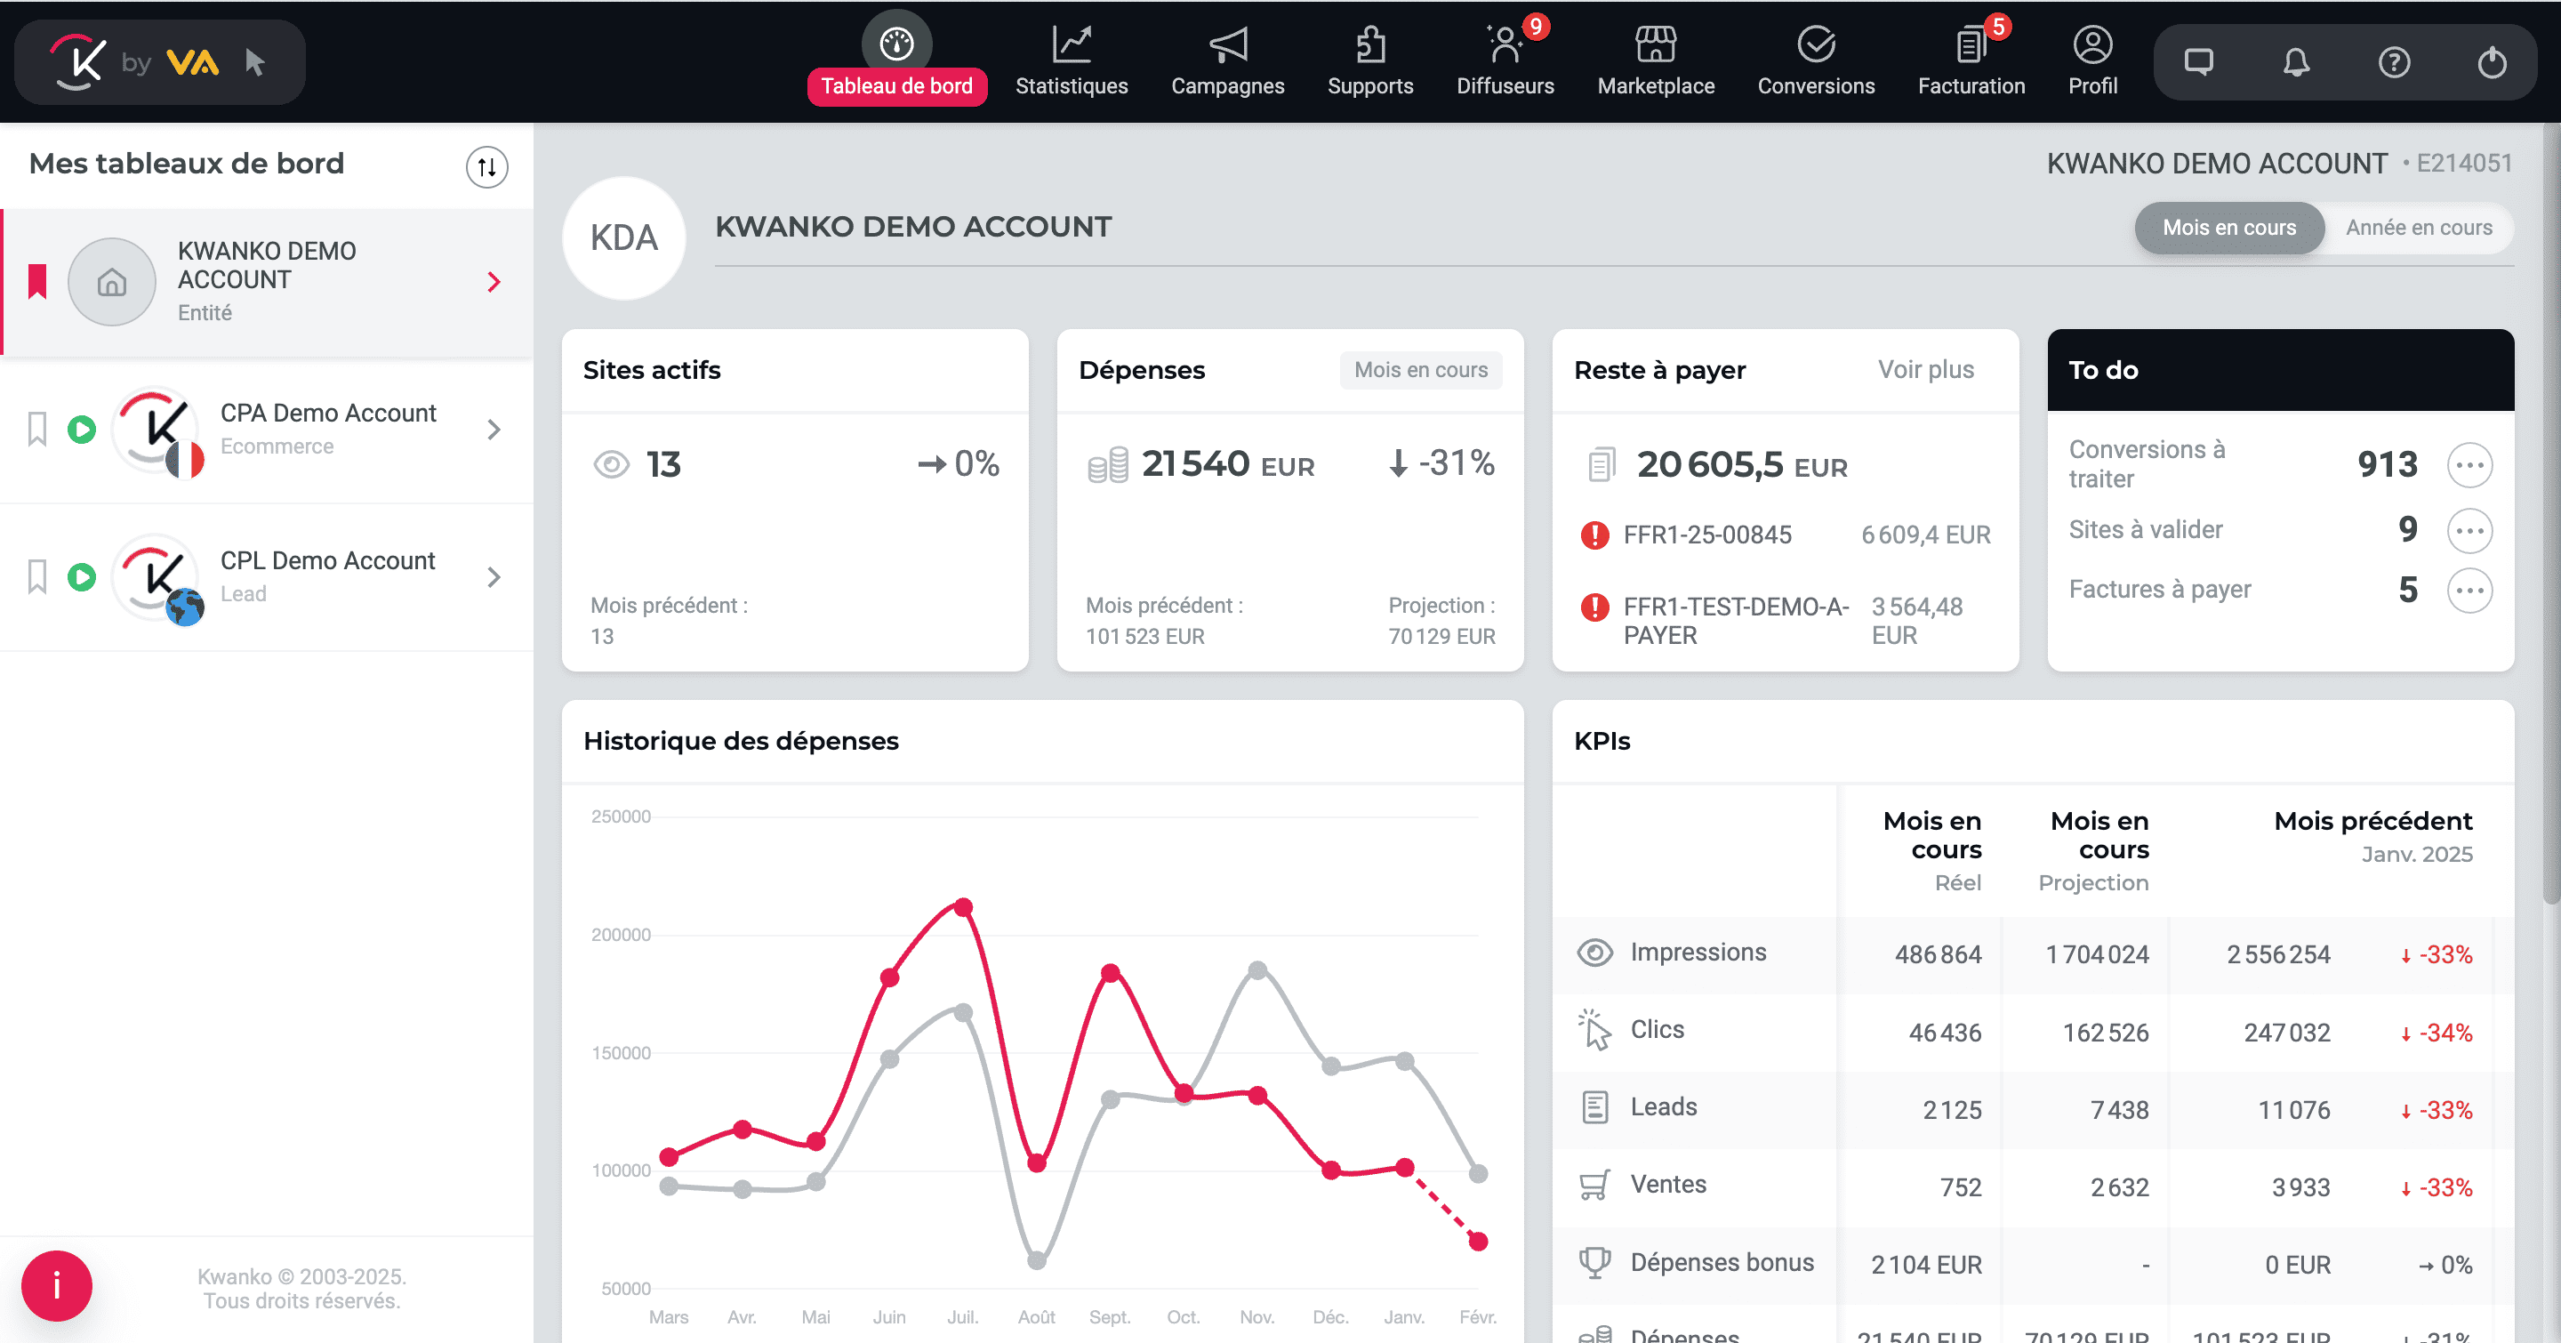Open options for Conversions à traiter
Image resolution: width=2561 pixels, height=1343 pixels.
(x=2469, y=465)
